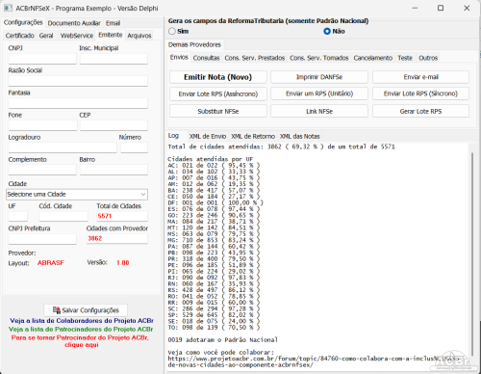Click the Enviar e-mail button
The image size is (481, 374).
tap(420, 77)
